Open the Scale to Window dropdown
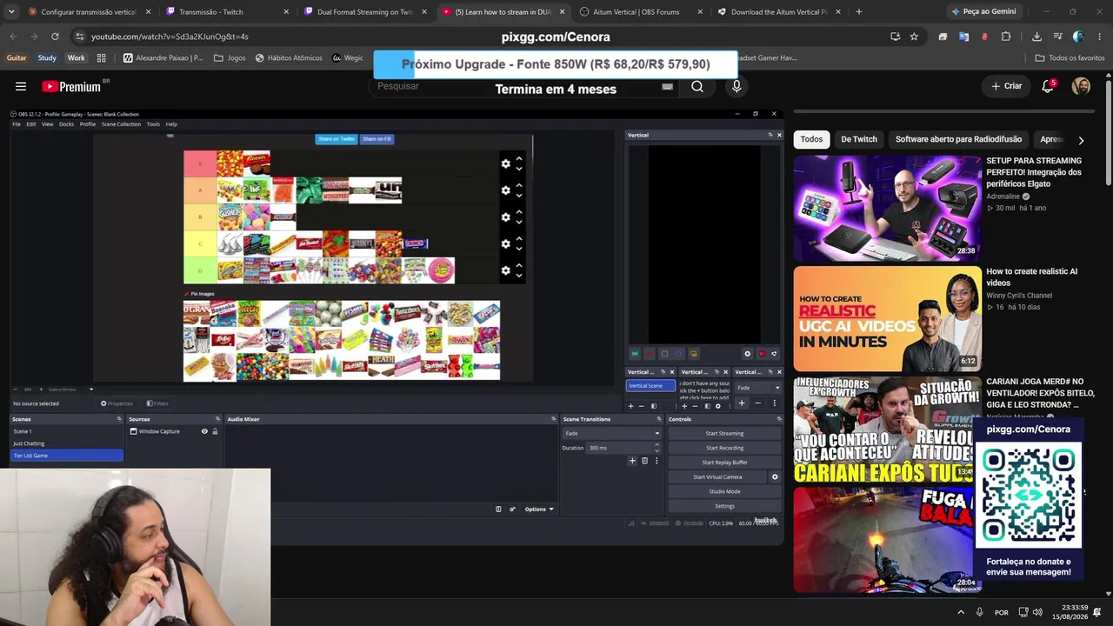The image size is (1113, 626). [70, 390]
